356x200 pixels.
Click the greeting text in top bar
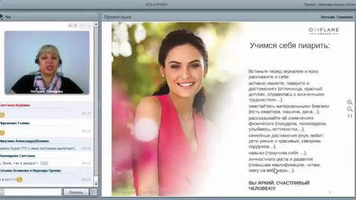330,4
